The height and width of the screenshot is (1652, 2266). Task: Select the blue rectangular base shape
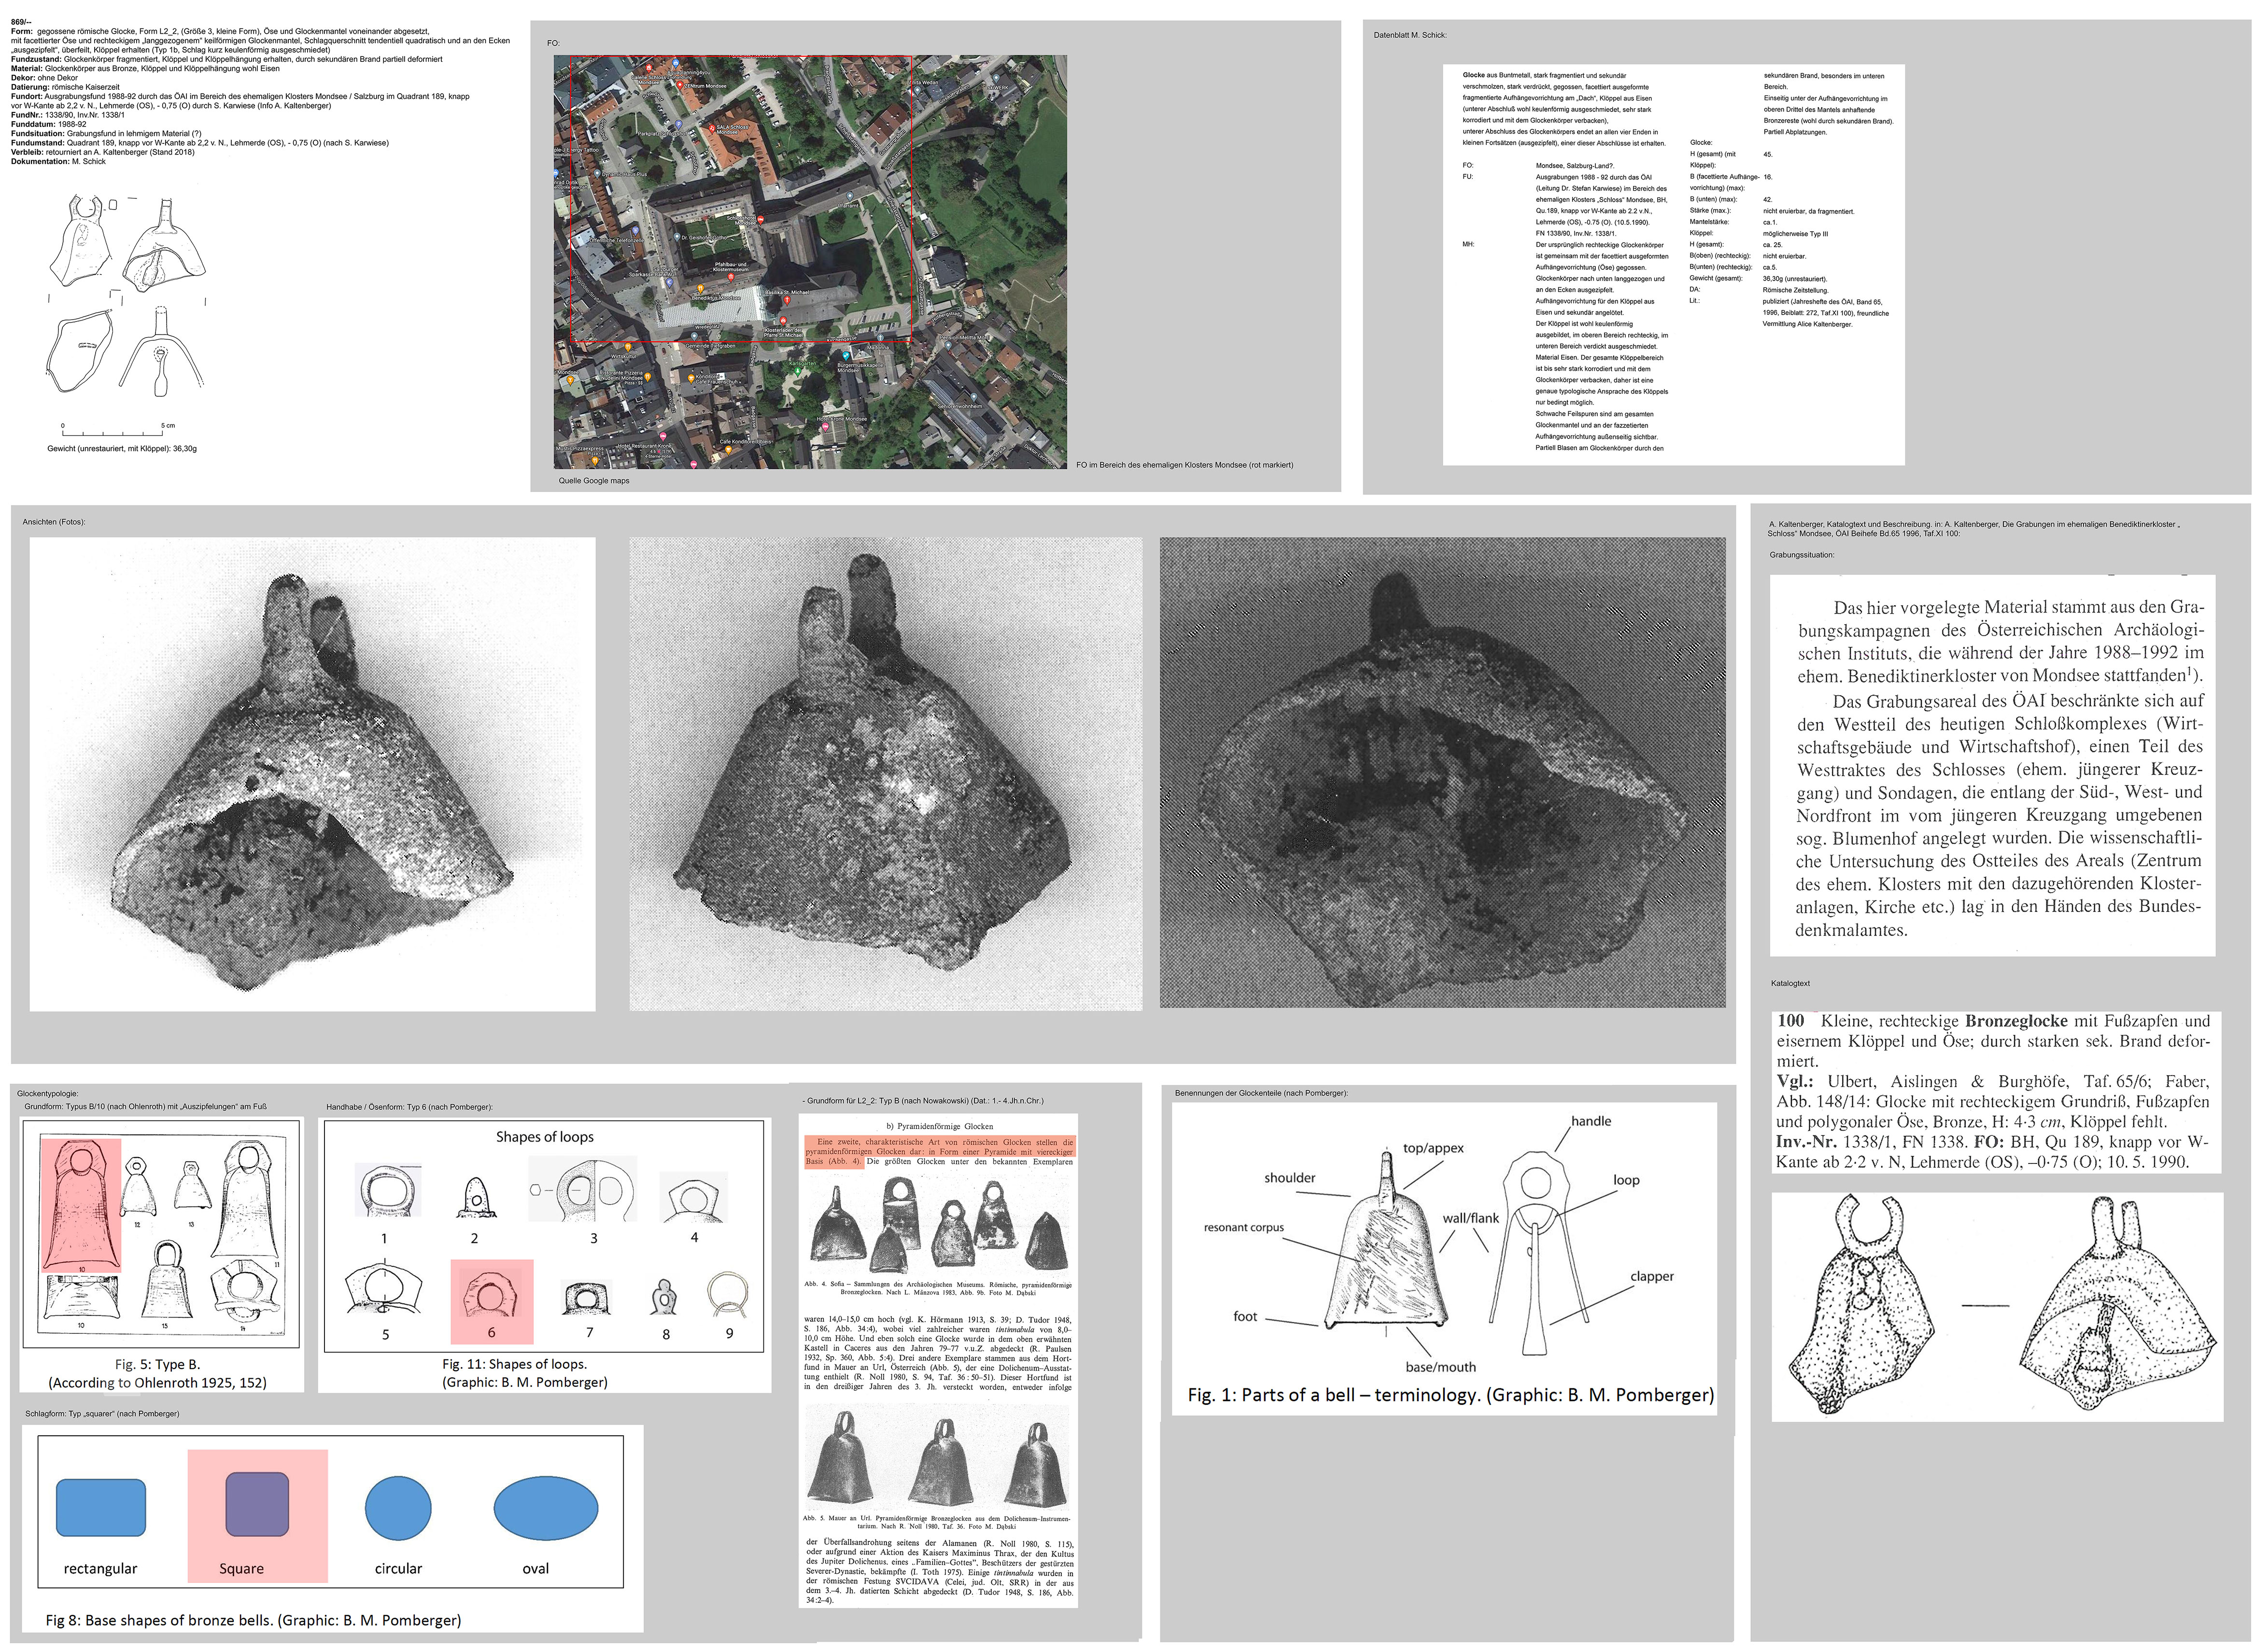click(x=100, y=1507)
